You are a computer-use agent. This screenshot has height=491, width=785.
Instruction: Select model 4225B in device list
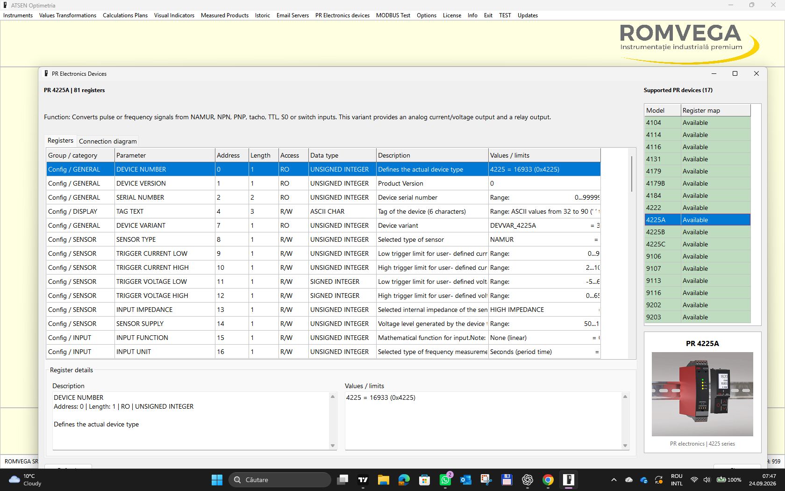(698, 232)
